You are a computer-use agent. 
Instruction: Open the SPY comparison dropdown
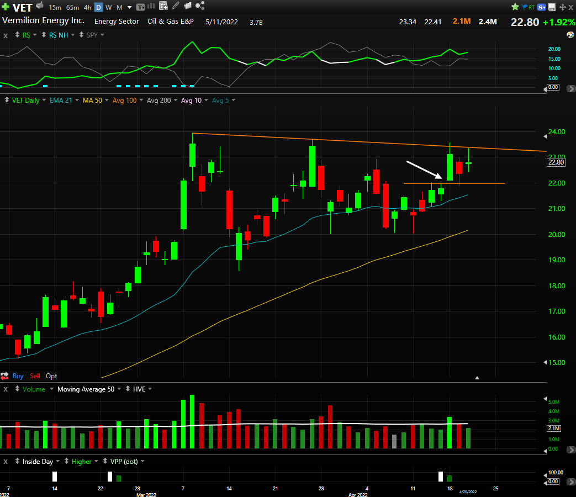tap(103, 35)
